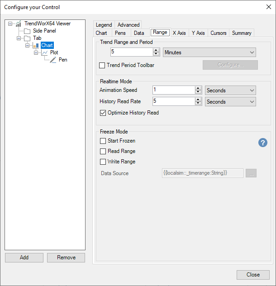Click the Pen pencil icon
This screenshot has width=276, height=286.
[x=53, y=60]
